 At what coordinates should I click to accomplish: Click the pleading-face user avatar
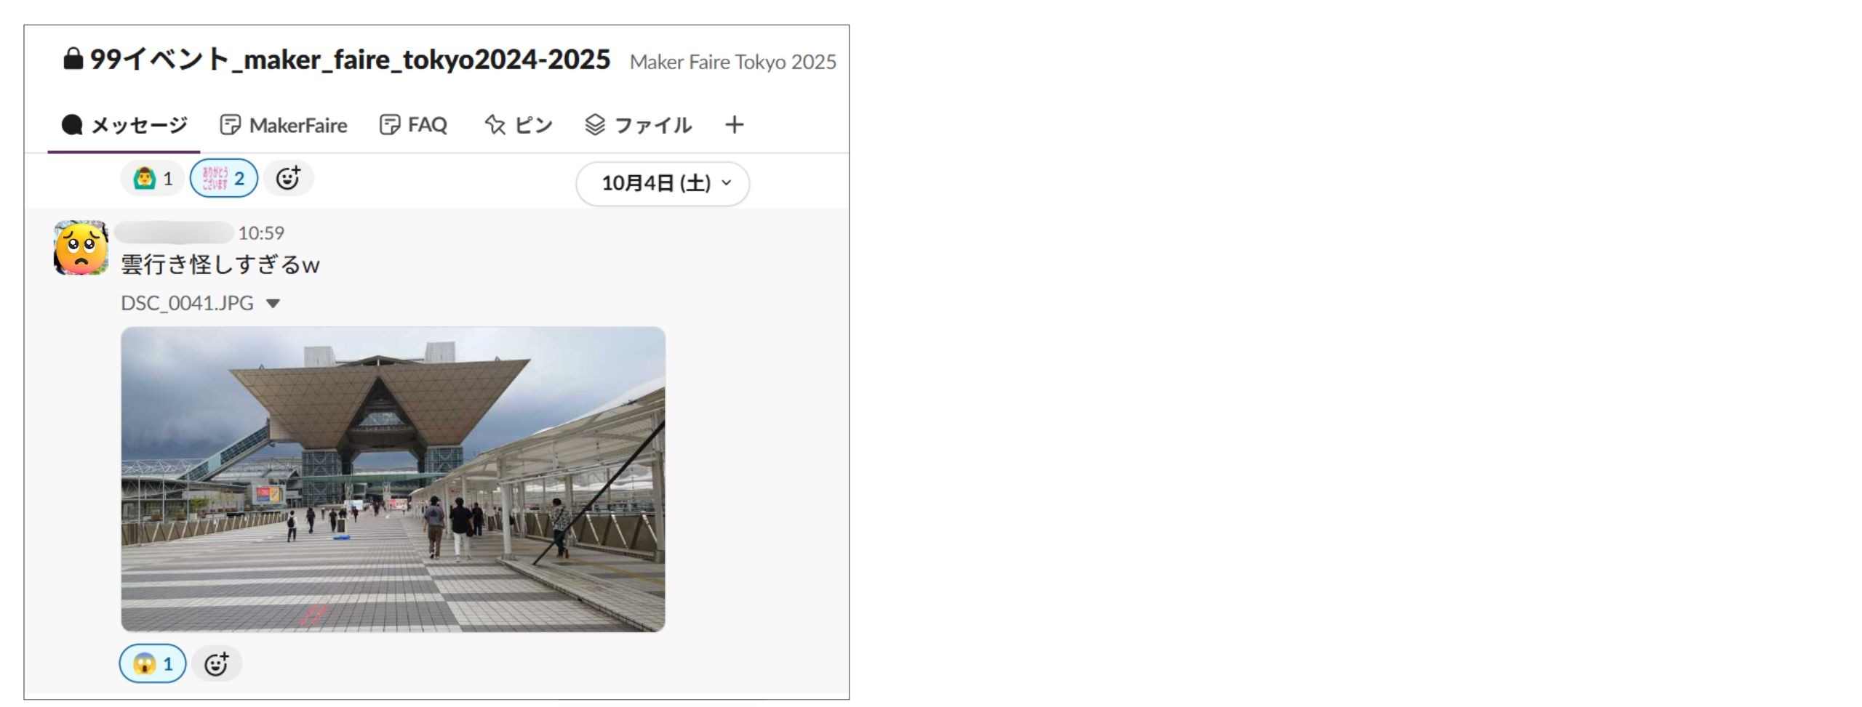pos(81,248)
